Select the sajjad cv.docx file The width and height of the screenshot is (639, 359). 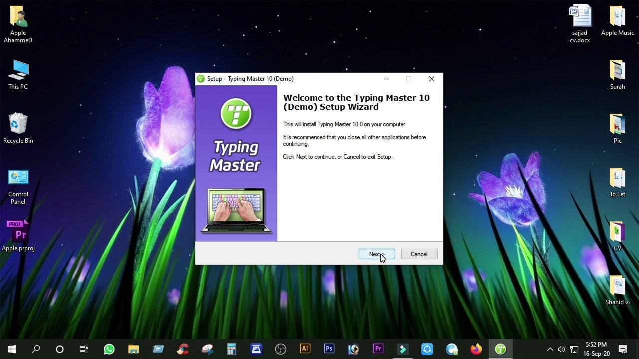pos(580,24)
